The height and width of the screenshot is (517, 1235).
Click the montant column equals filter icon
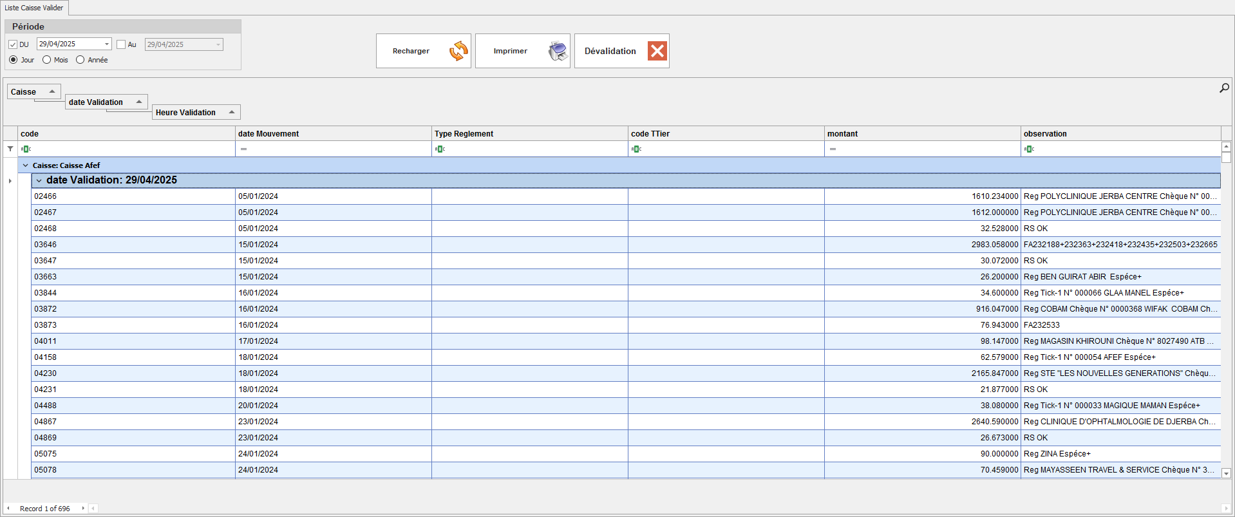[x=833, y=149]
